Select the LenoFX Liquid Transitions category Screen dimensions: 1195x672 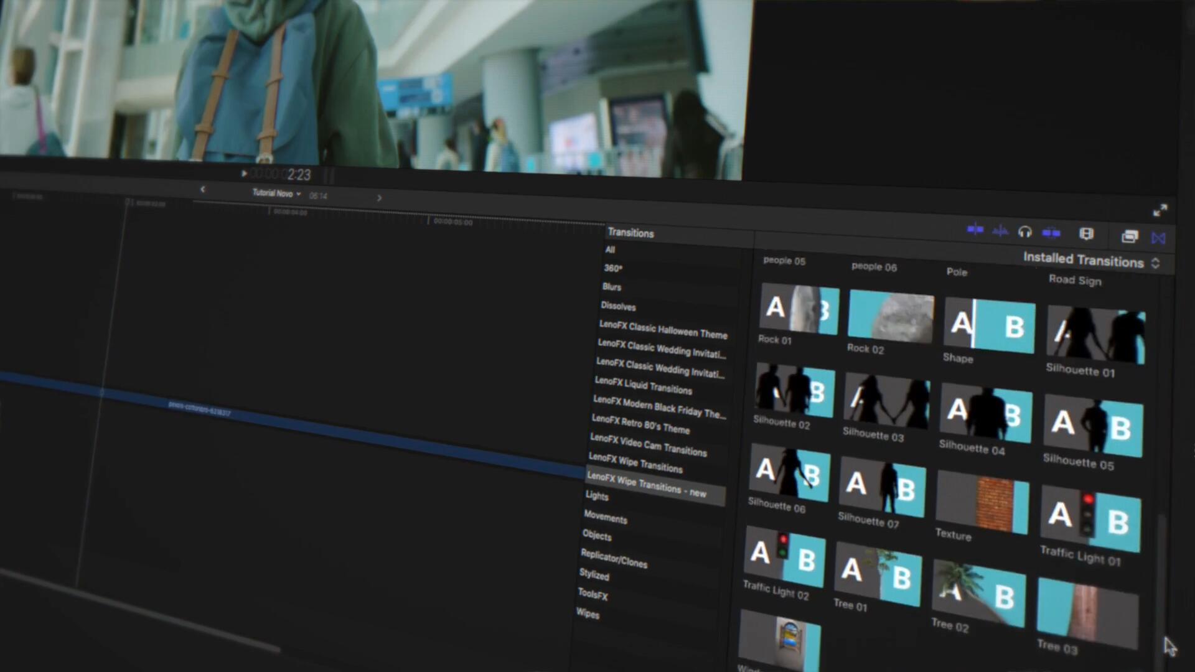(643, 386)
